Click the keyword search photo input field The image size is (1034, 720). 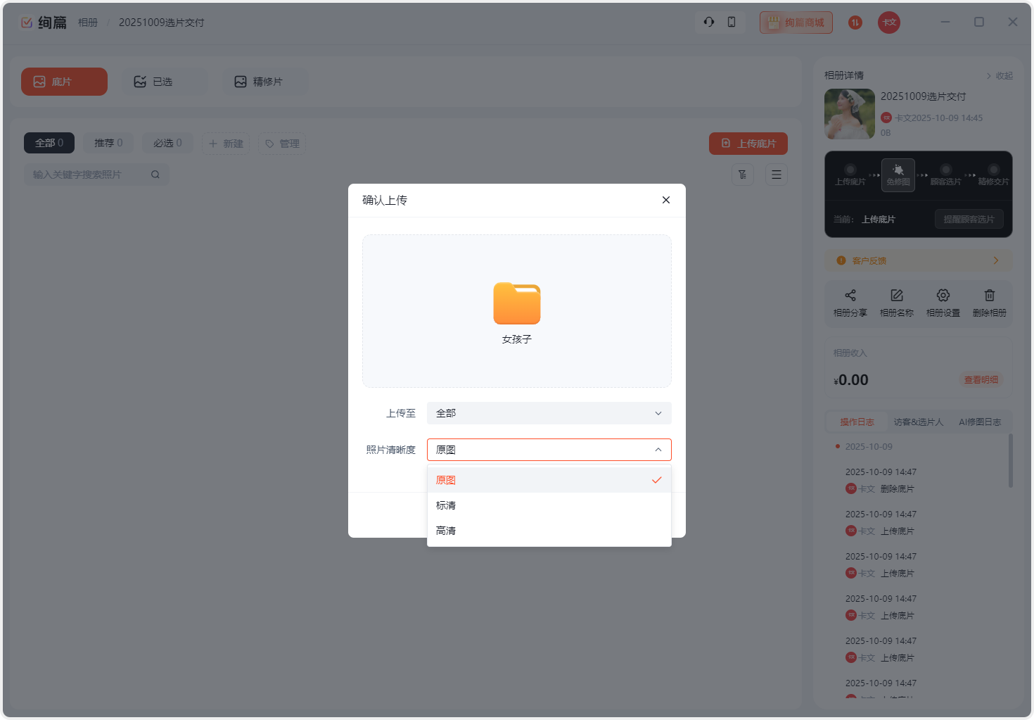[88, 175]
